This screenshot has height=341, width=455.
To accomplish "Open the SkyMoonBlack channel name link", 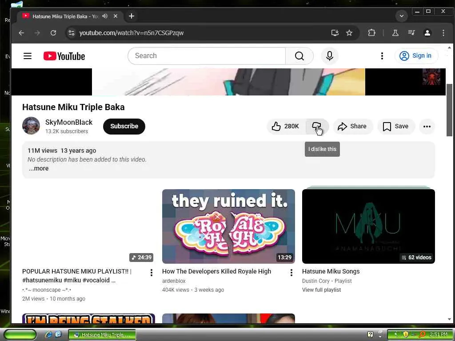I will click(x=69, y=123).
